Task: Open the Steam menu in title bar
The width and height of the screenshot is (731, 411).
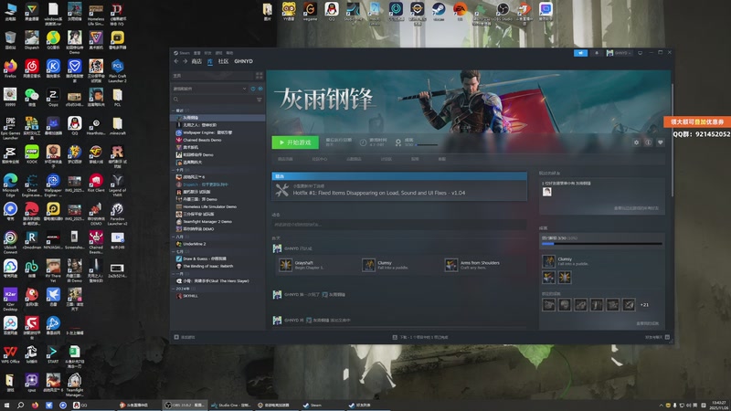Action: (185, 53)
